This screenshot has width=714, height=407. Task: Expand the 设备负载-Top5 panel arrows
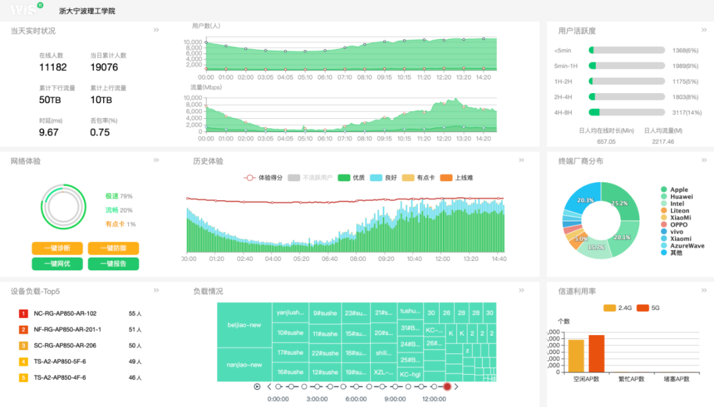(x=157, y=290)
